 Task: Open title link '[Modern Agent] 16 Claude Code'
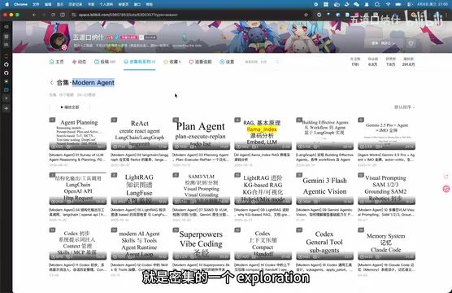pyautogui.click(x=386, y=267)
